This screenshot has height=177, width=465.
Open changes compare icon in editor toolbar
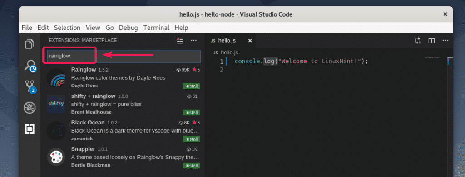pyautogui.click(x=418, y=40)
